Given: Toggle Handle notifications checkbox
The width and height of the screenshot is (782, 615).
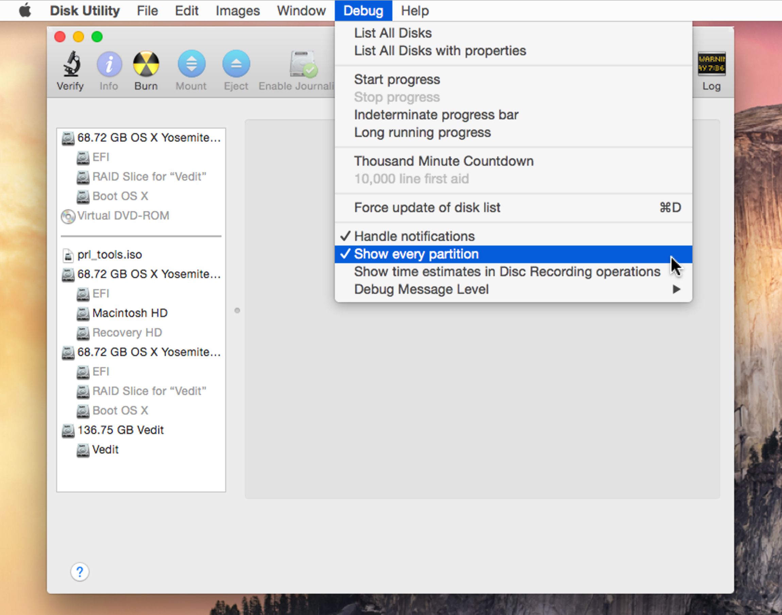Looking at the screenshot, I should point(414,236).
